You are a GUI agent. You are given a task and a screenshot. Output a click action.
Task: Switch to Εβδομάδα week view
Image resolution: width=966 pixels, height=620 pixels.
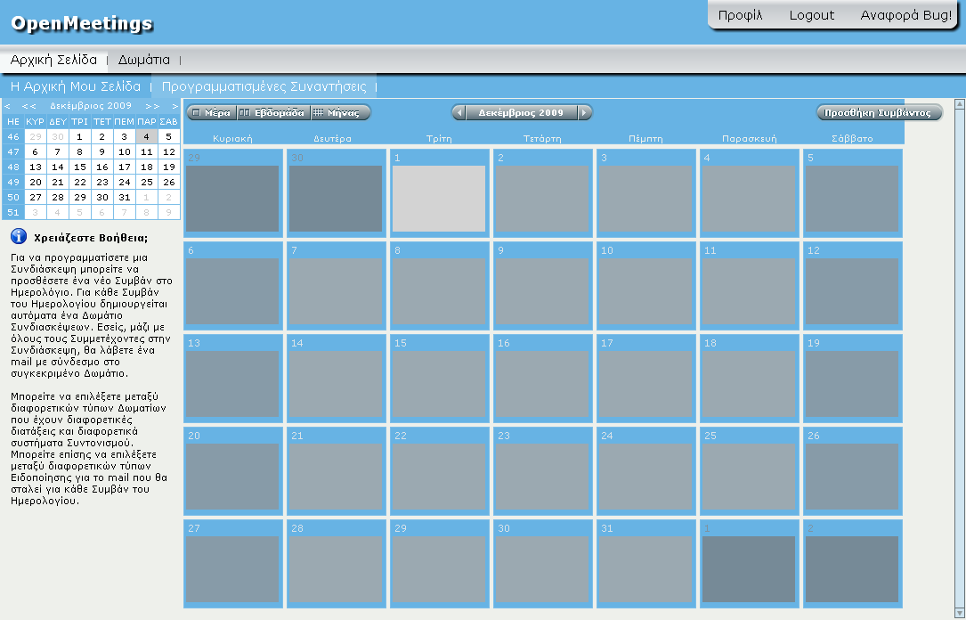tap(273, 113)
